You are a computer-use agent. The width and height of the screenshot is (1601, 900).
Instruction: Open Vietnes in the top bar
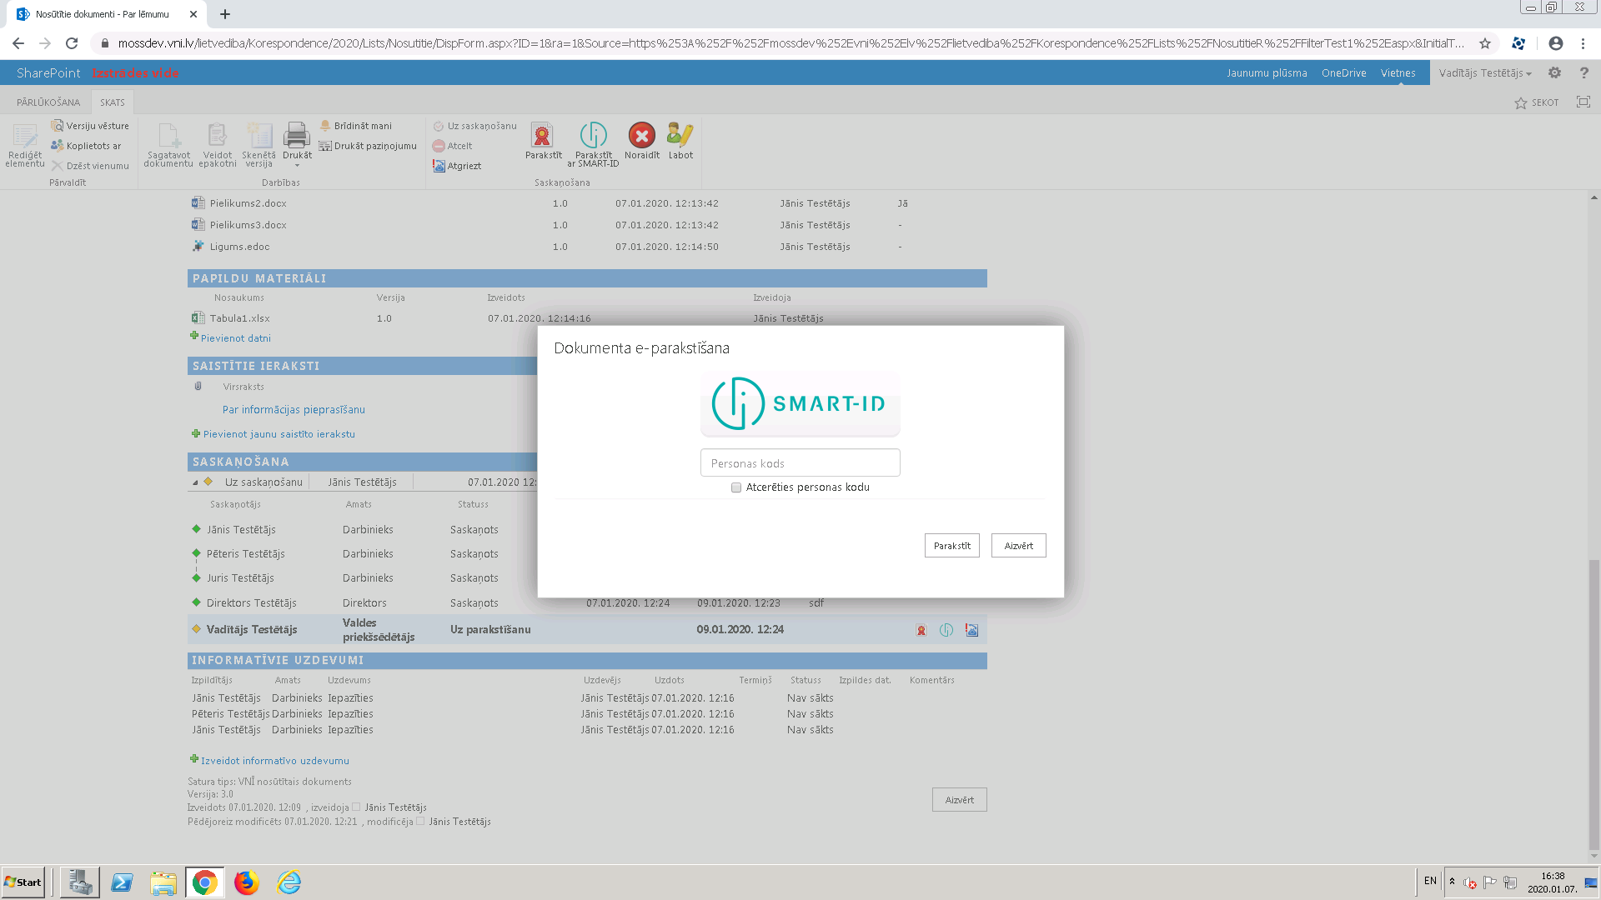coord(1398,72)
